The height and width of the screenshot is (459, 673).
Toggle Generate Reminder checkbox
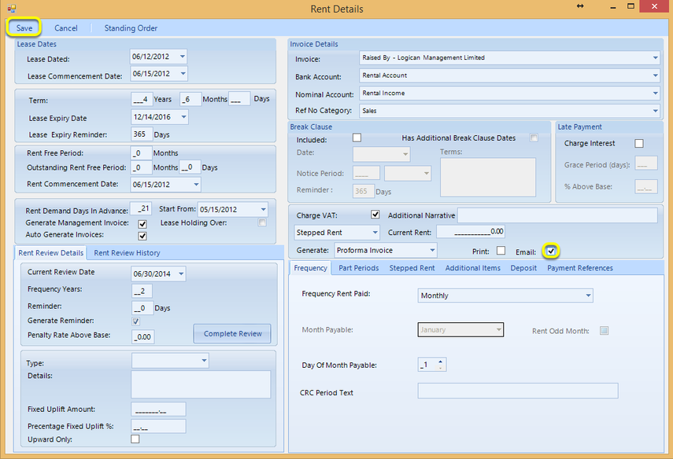135,321
